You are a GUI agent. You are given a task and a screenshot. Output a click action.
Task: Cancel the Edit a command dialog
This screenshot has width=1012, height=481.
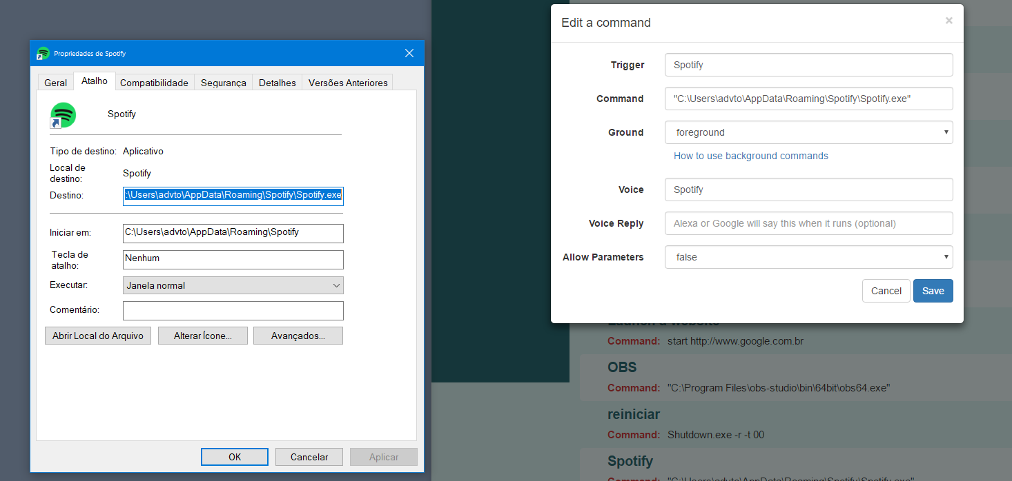[886, 291]
